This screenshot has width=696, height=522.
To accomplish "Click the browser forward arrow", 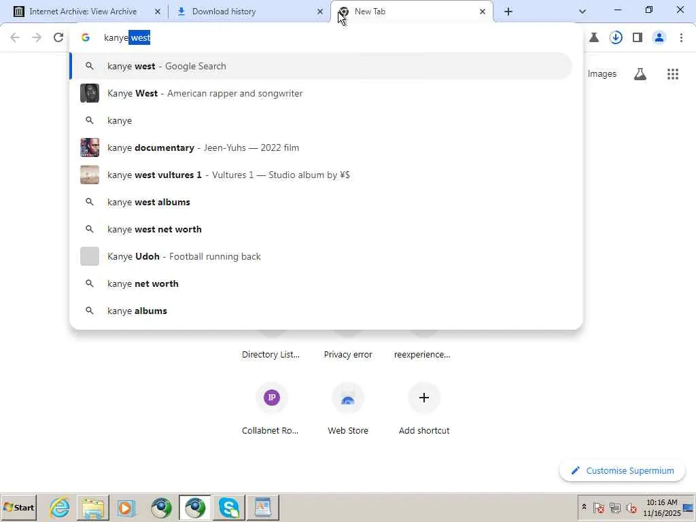I will click(37, 38).
